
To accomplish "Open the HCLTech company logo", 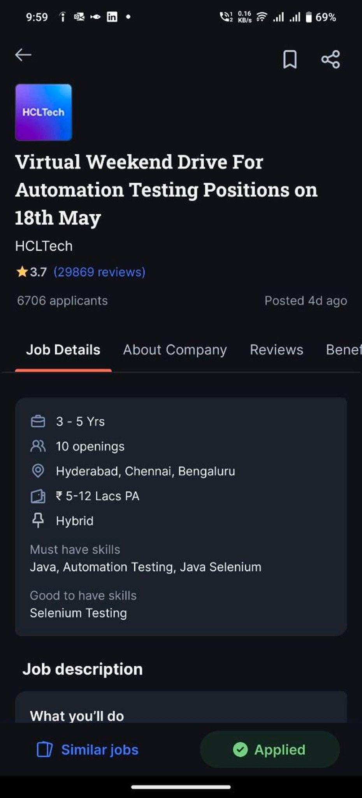I will pos(44,112).
